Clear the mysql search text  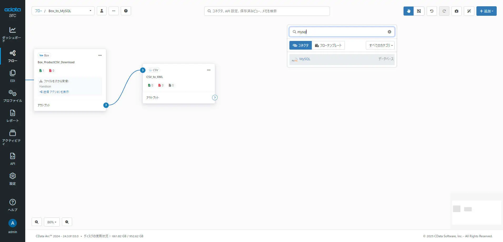[x=389, y=32]
